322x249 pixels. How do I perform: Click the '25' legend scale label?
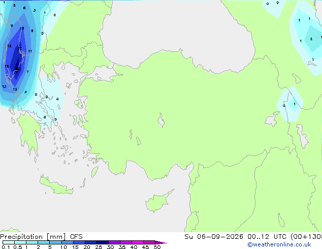pos(99,247)
